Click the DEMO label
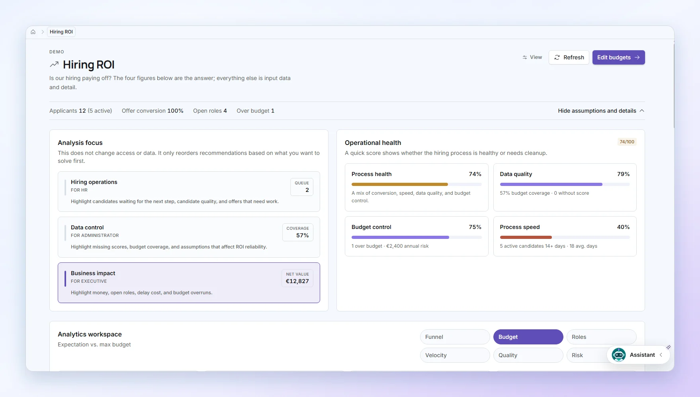The image size is (700, 397). [x=57, y=52]
